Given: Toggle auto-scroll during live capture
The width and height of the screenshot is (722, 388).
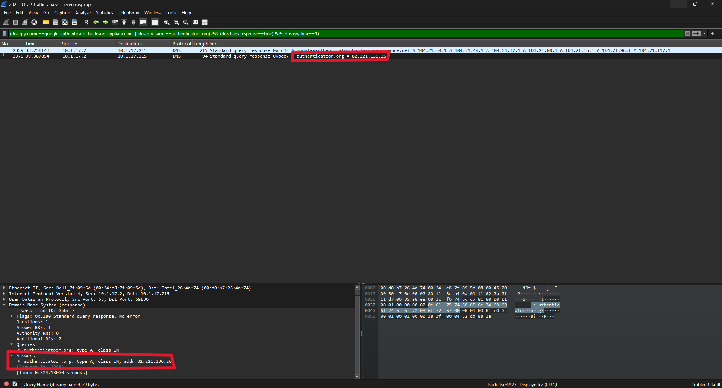Looking at the screenshot, I should 143,23.
